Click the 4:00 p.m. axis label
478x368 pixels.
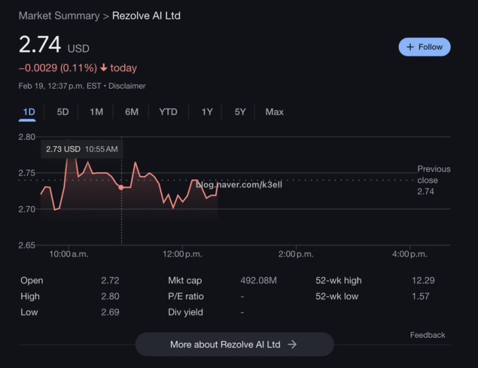(x=410, y=254)
